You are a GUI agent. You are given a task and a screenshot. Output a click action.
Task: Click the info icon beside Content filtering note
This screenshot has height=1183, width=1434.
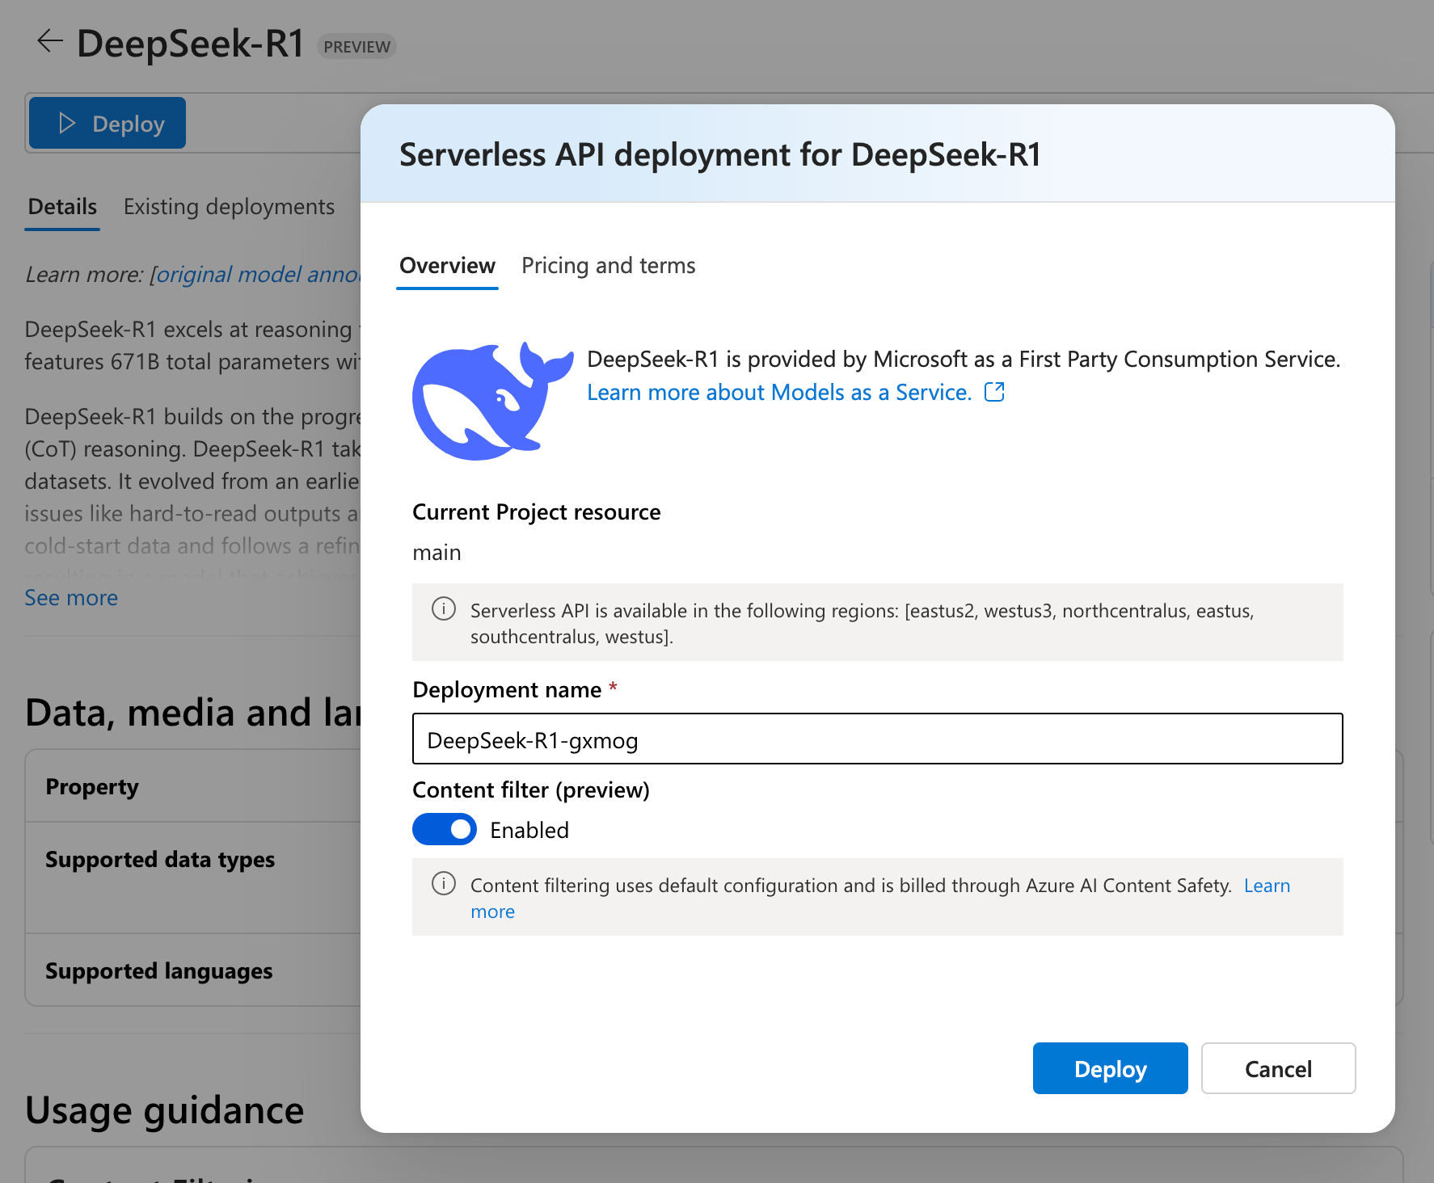[444, 883]
